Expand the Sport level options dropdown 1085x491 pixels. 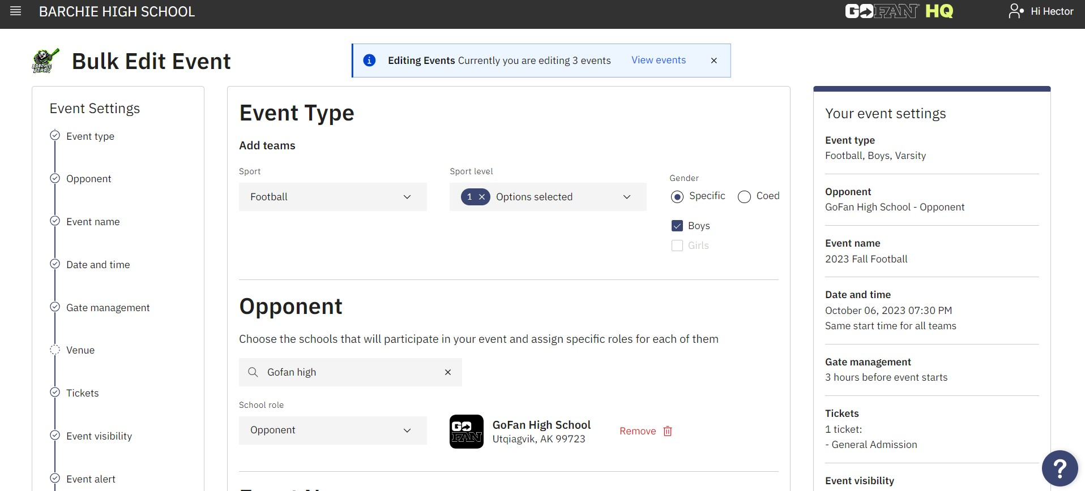coord(548,197)
